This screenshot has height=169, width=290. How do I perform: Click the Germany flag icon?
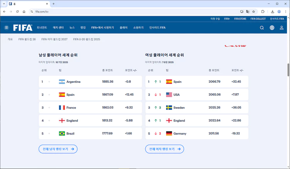(x=169, y=133)
